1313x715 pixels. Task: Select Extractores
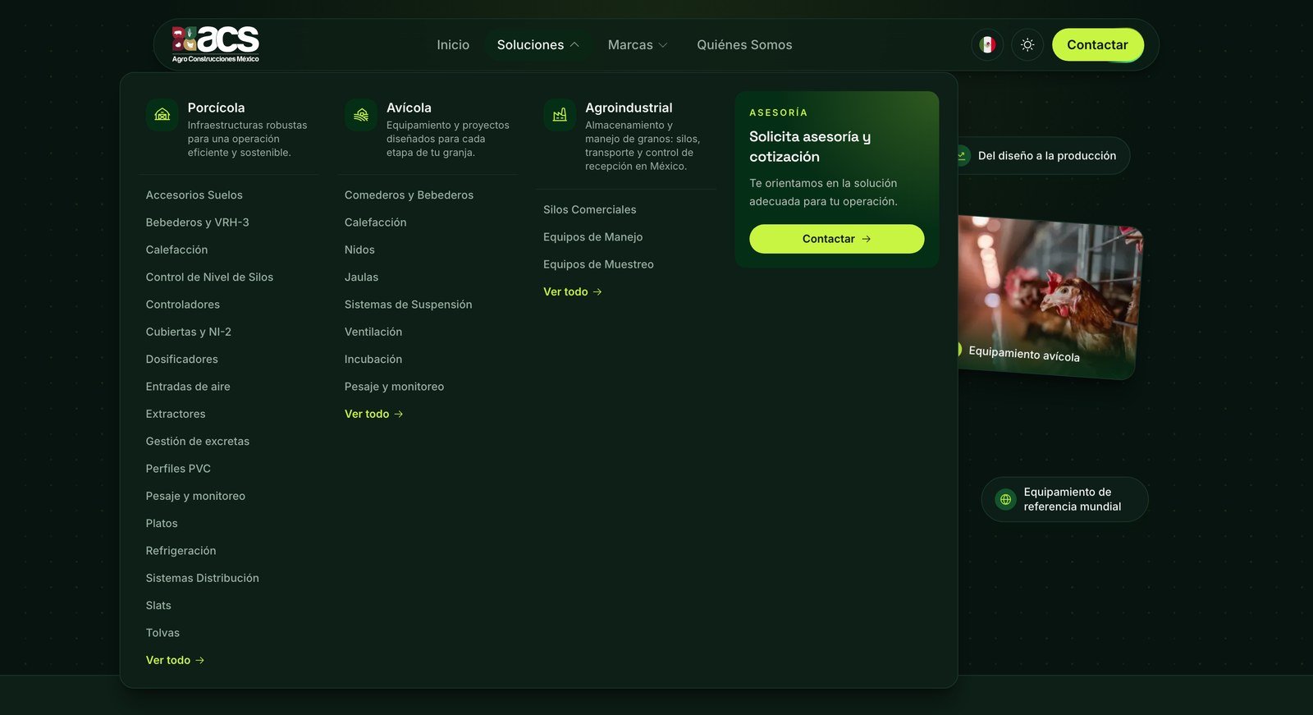coord(176,414)
